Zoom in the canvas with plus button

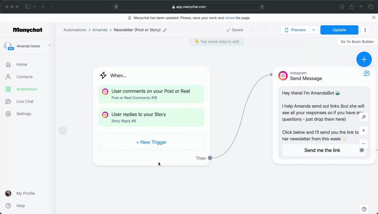(364, 130)
